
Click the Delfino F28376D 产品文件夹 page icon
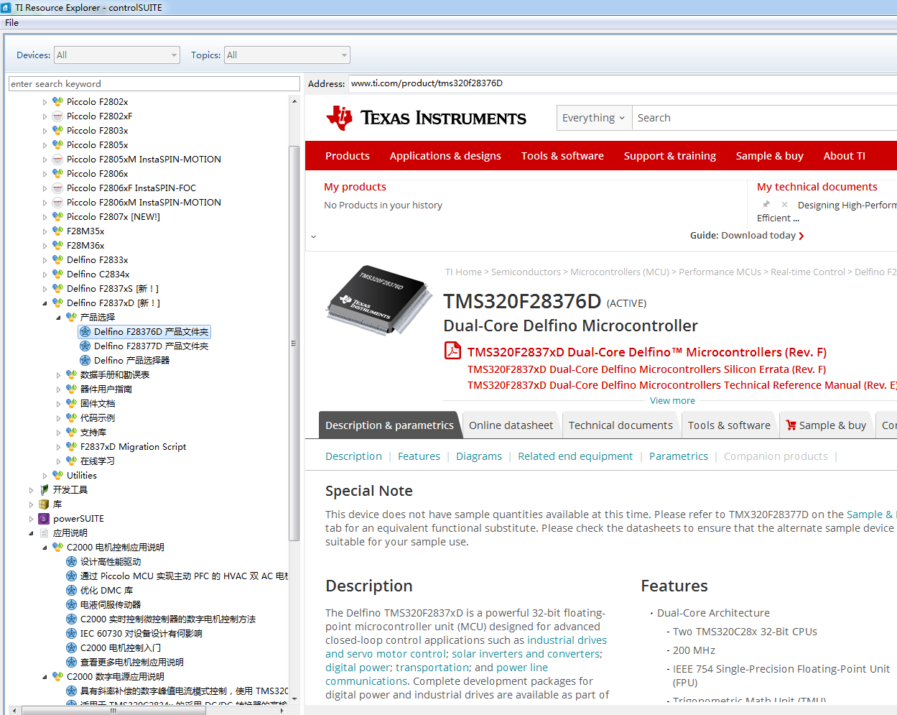(85, 332)
